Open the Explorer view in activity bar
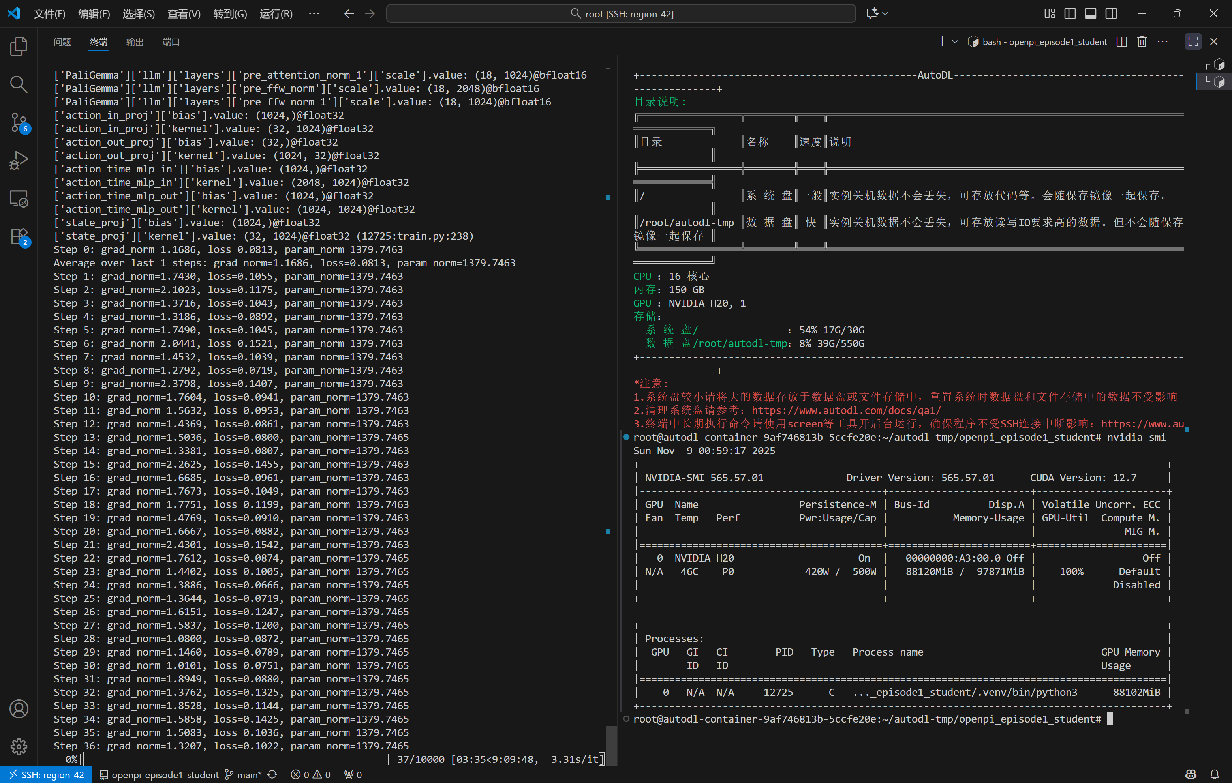The width and height of the screenshot is (1232, 783). pos(19,47)
